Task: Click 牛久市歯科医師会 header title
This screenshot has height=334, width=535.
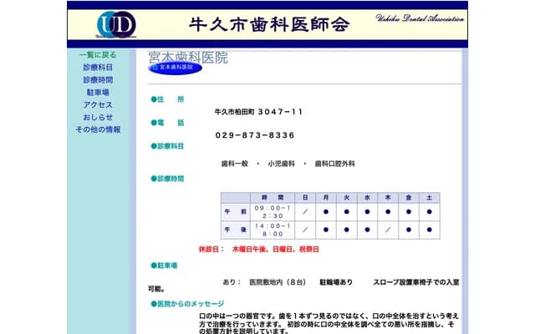Action: click(x=269, y=24)
